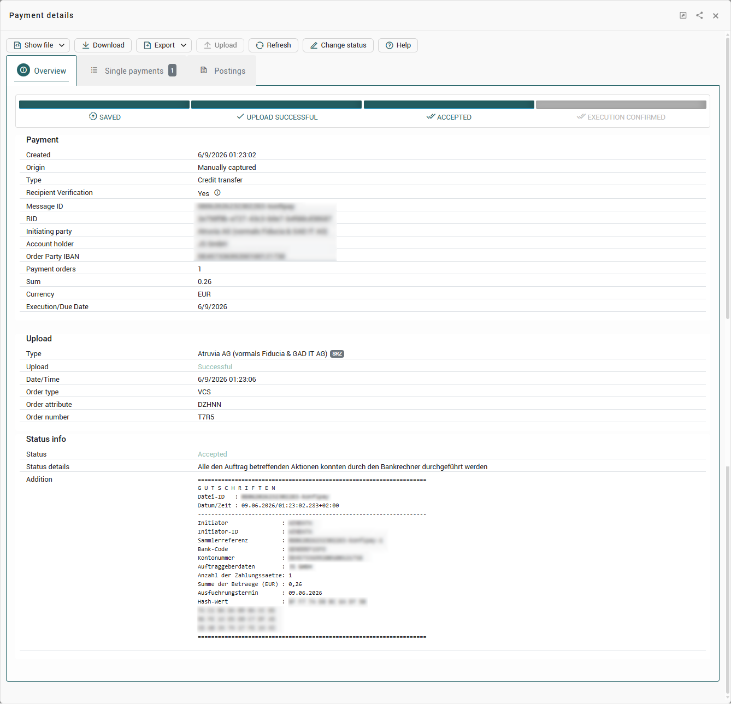Viewport: 731px width, 704px height.
Task: Open the Postings tab
Action: 222,70
